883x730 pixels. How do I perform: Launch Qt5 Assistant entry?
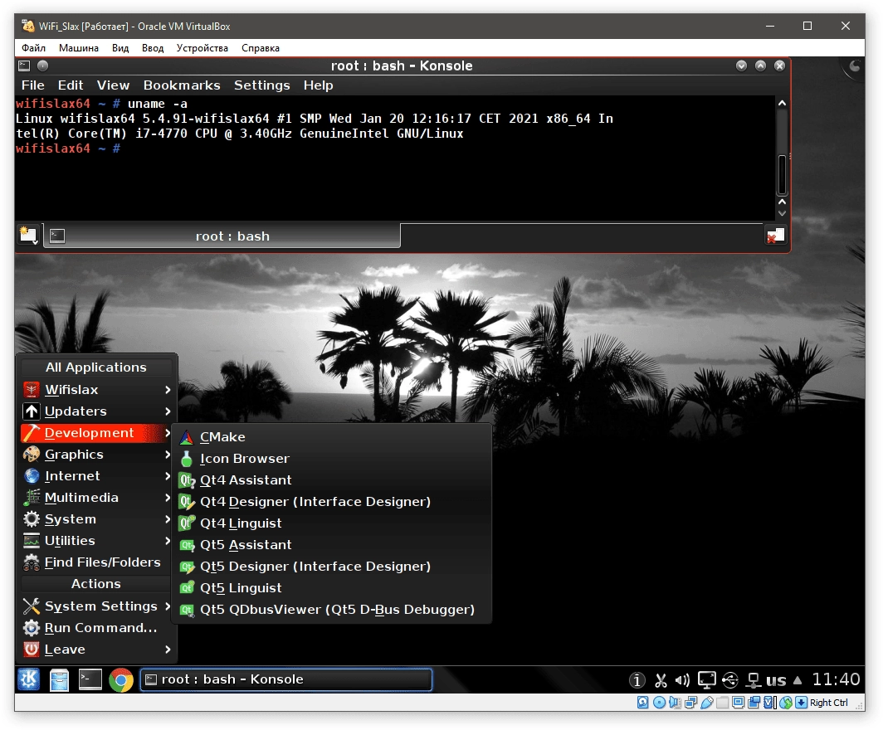click(332, 545)
